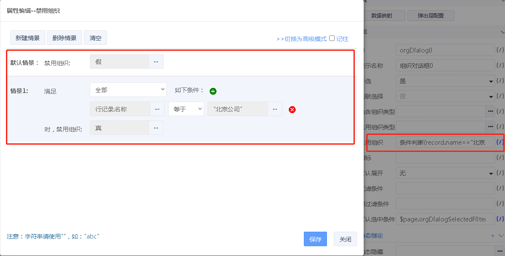The image size is (505, 256).
Task: Open ellipsis picker next to "北京公司" value
Action: click(x=275, y=109)
